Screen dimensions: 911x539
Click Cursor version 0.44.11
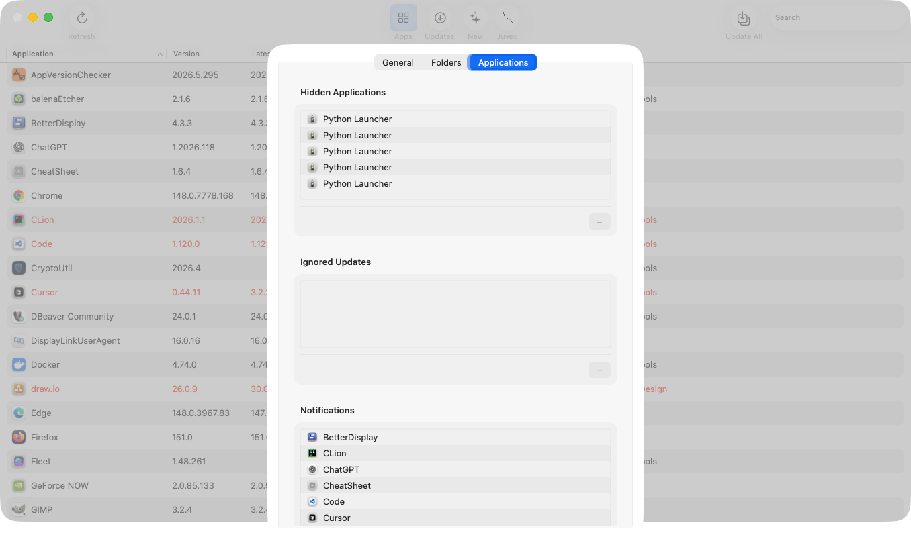tap(186, 292)
